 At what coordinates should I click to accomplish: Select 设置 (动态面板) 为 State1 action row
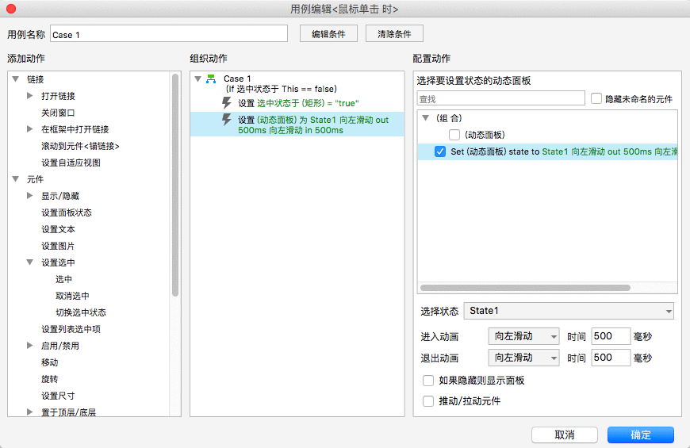coord(297,124)
